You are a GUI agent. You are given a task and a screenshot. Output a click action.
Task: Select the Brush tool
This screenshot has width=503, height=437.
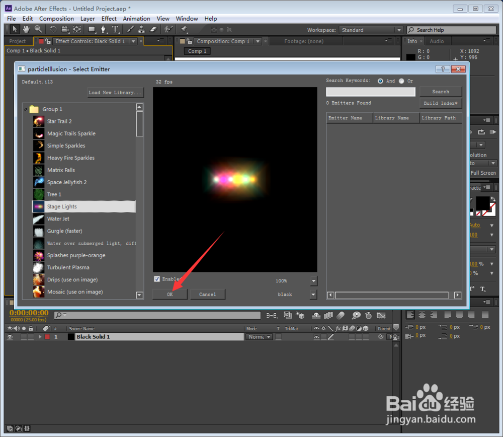[x=130, y=30]
